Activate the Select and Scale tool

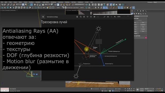(x=40, y=5)
